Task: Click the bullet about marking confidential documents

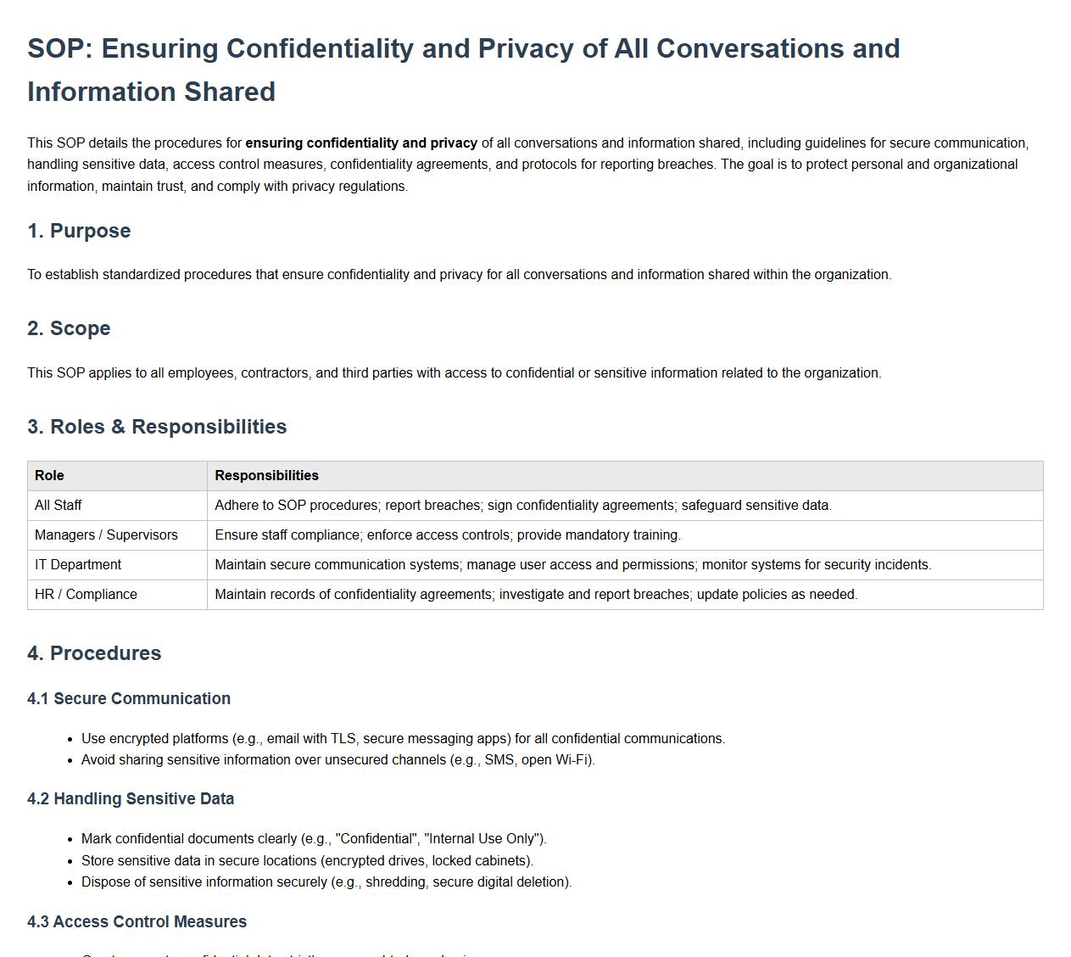Action: pos(314,839)
